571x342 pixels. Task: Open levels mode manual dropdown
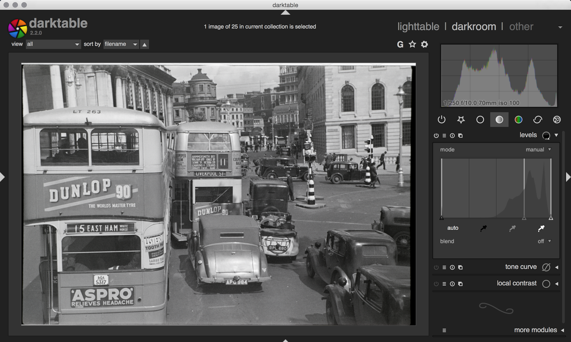[538, 150]
